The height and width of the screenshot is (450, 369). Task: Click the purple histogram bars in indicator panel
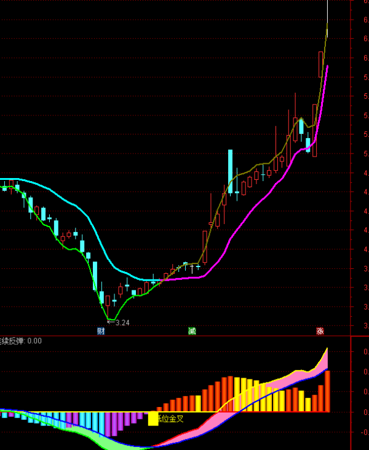pos(114,424)
